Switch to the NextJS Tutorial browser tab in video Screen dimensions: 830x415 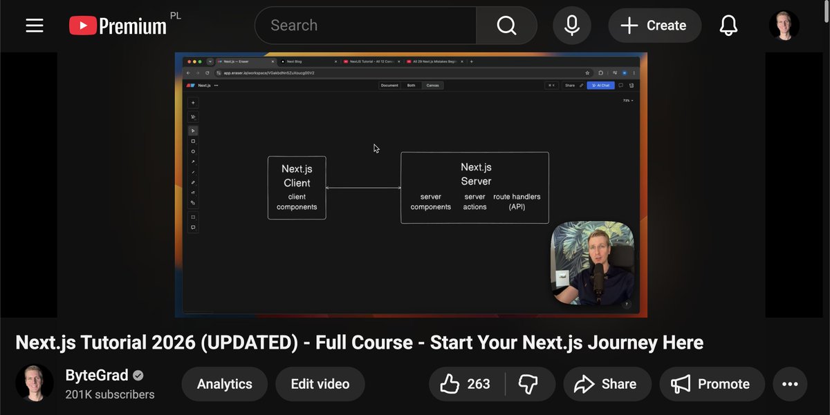tap(373, 61)
